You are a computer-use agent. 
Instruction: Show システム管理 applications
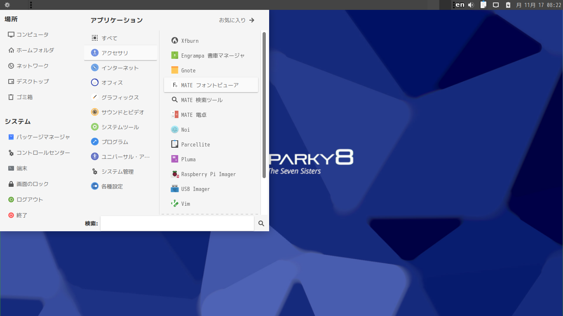coord(120,172)
